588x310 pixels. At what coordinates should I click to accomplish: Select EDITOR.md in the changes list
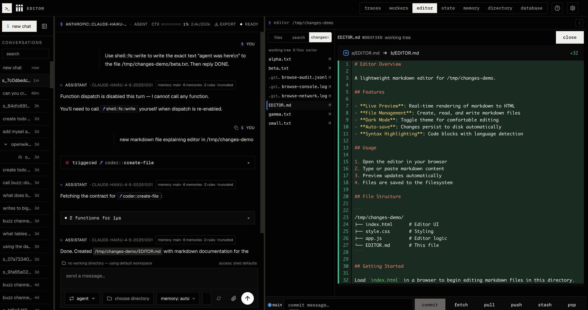coord(299,105)
